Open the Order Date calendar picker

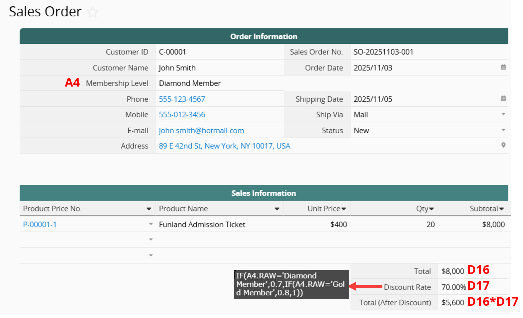coord(503,67)
